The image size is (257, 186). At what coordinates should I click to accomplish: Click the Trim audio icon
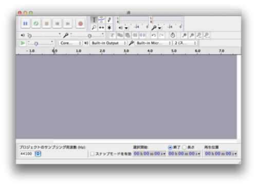[x=135, y=35]
